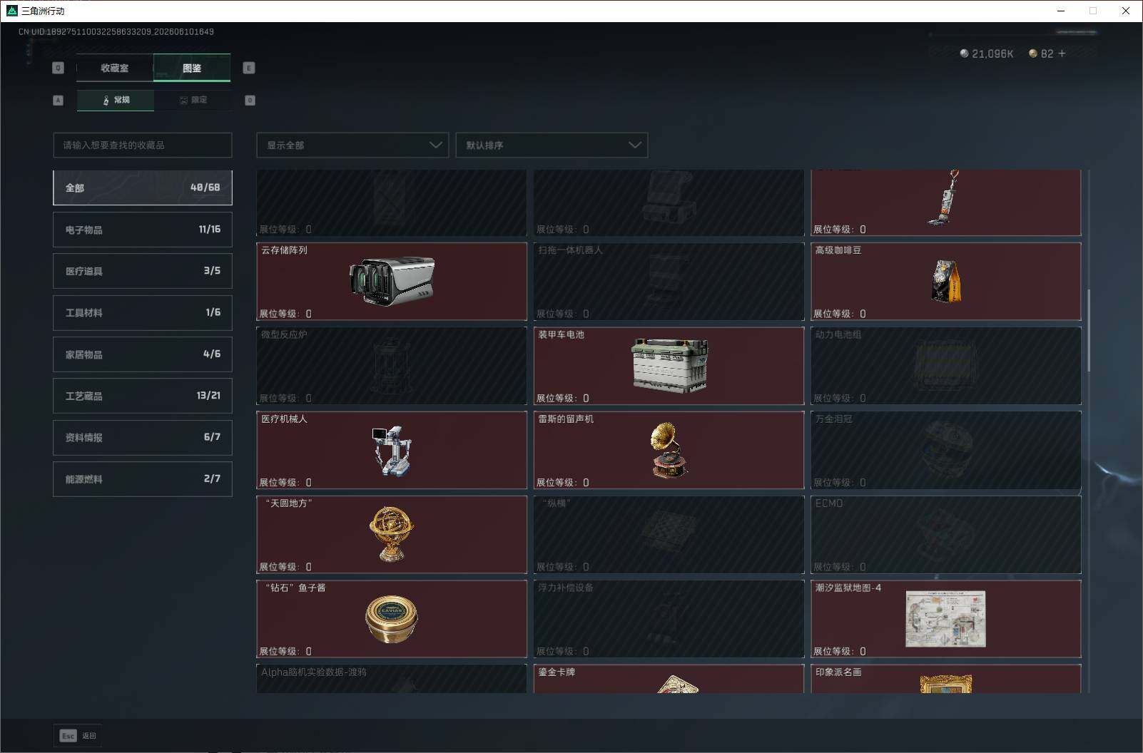Select the 常规 category toggle
The height and width of the screenshot is (753, 1143).
tap(116, 100)
